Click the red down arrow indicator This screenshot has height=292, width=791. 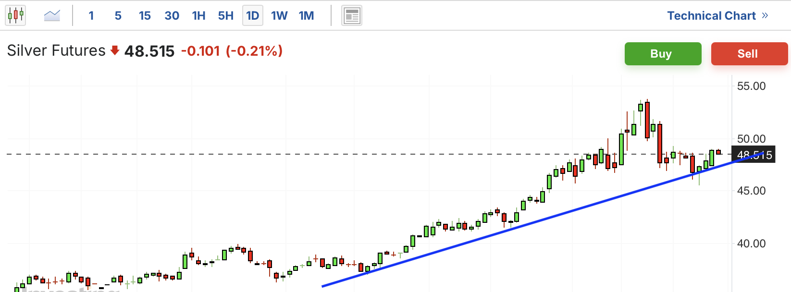pos(115,50)
